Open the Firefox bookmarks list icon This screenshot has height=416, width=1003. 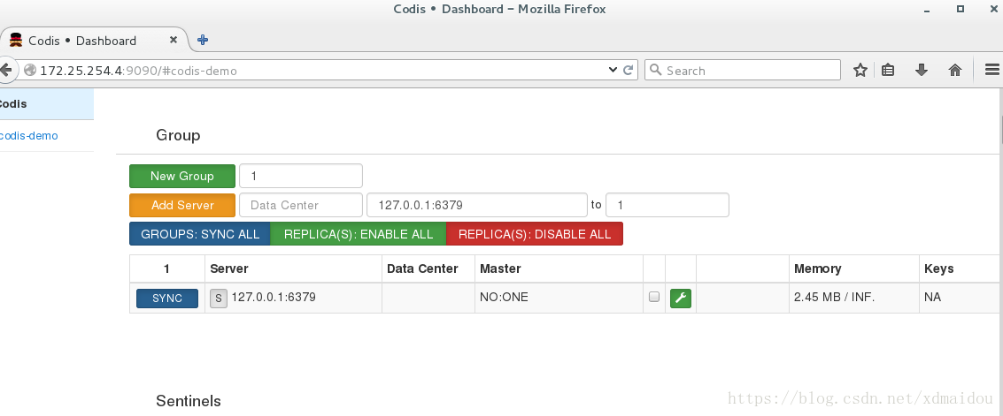click(x=888, y=70)
